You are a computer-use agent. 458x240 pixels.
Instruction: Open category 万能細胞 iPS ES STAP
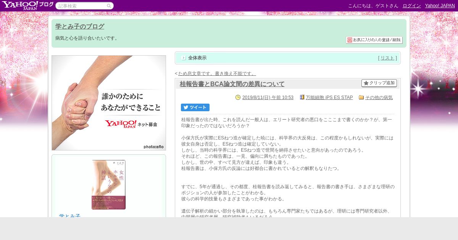pyautogui.click(x=329, y=98)
